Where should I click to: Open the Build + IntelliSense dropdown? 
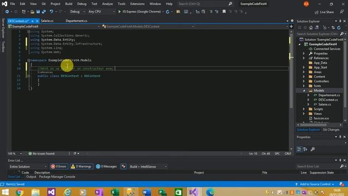coord(148,167)
